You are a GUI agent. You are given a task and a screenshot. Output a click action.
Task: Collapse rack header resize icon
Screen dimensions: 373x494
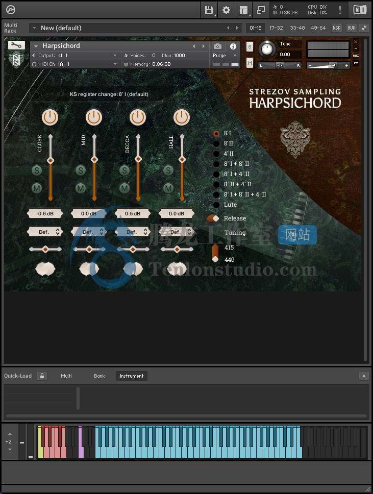(x=364, y=28)
